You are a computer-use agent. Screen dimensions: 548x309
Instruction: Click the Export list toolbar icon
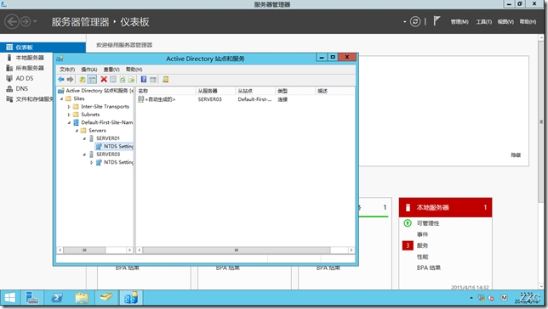pos(131,80)
